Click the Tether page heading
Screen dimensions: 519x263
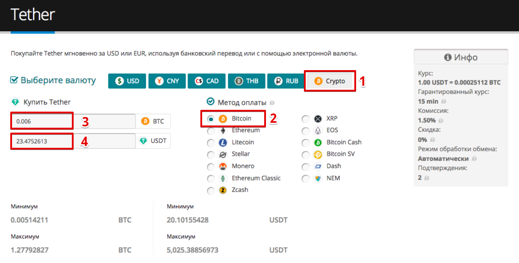[x=33, y=15]
